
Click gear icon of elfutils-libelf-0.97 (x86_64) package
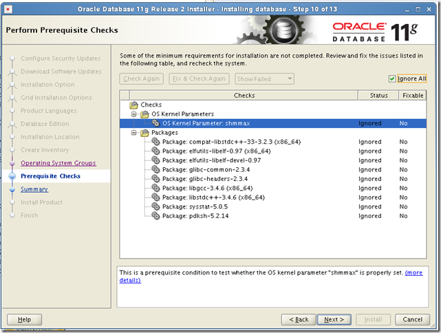[x=155, y=151]
